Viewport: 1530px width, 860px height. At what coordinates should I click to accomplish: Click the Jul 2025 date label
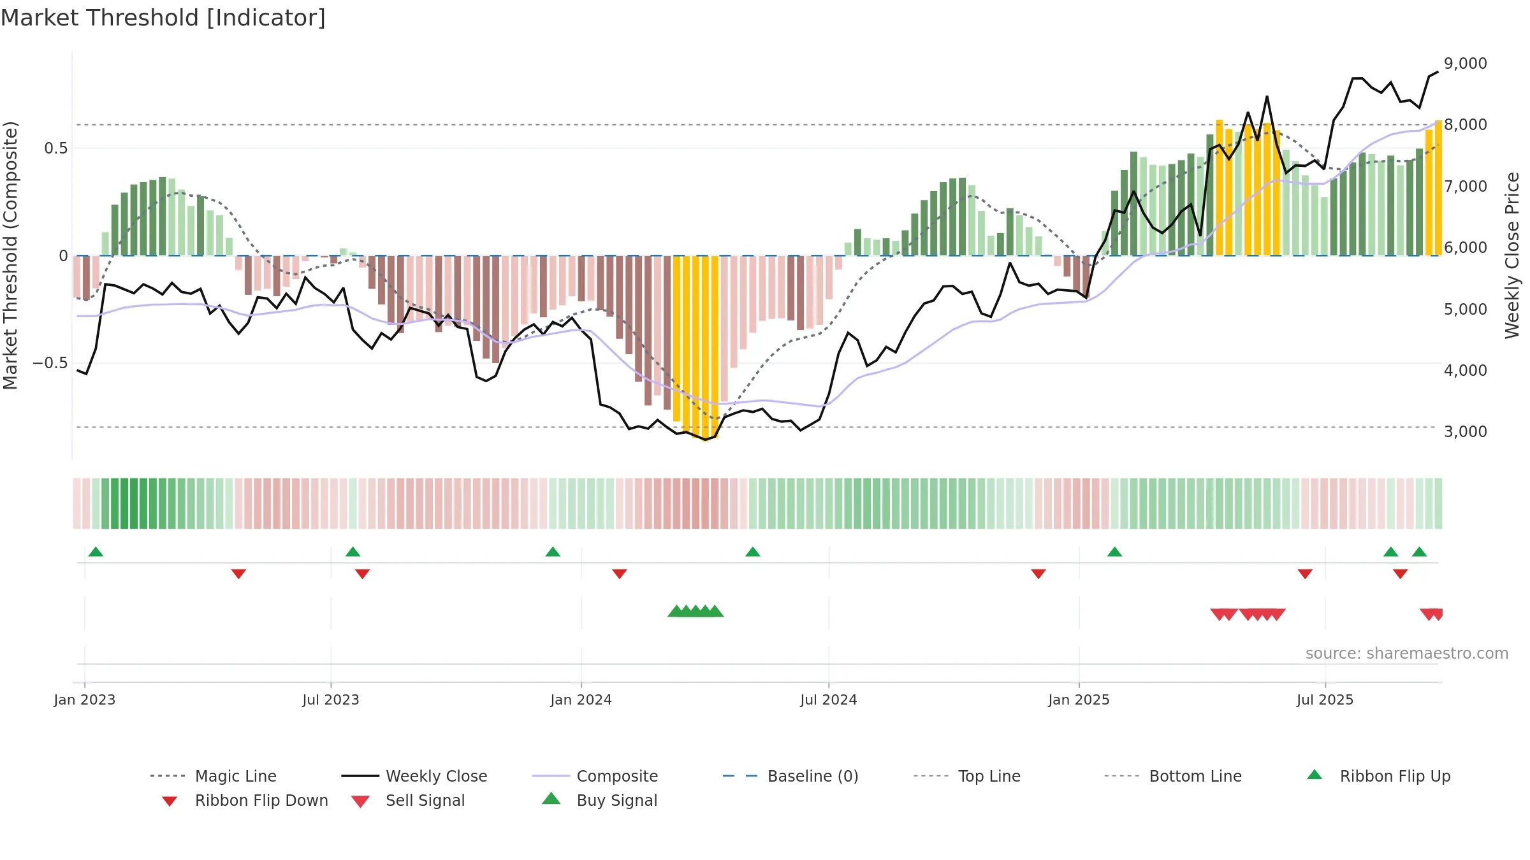(1325, 700)
